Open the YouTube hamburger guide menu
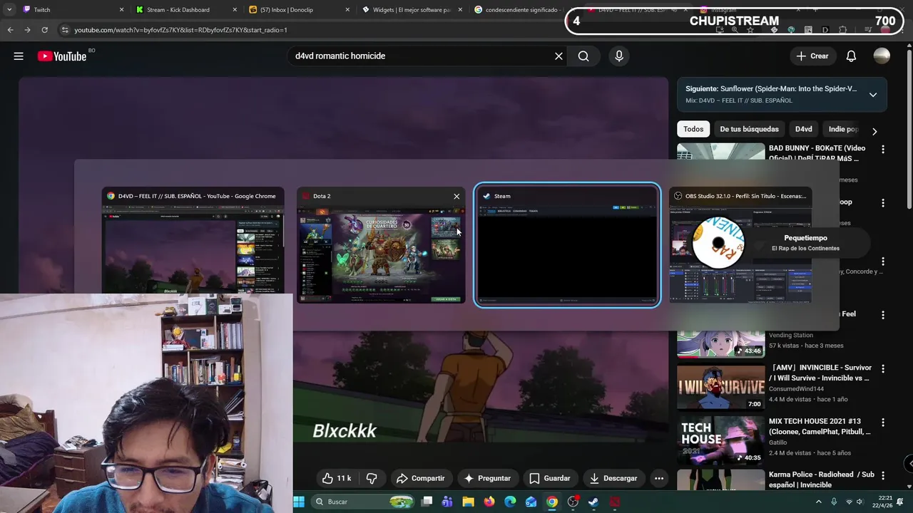 tap(19, 56)
